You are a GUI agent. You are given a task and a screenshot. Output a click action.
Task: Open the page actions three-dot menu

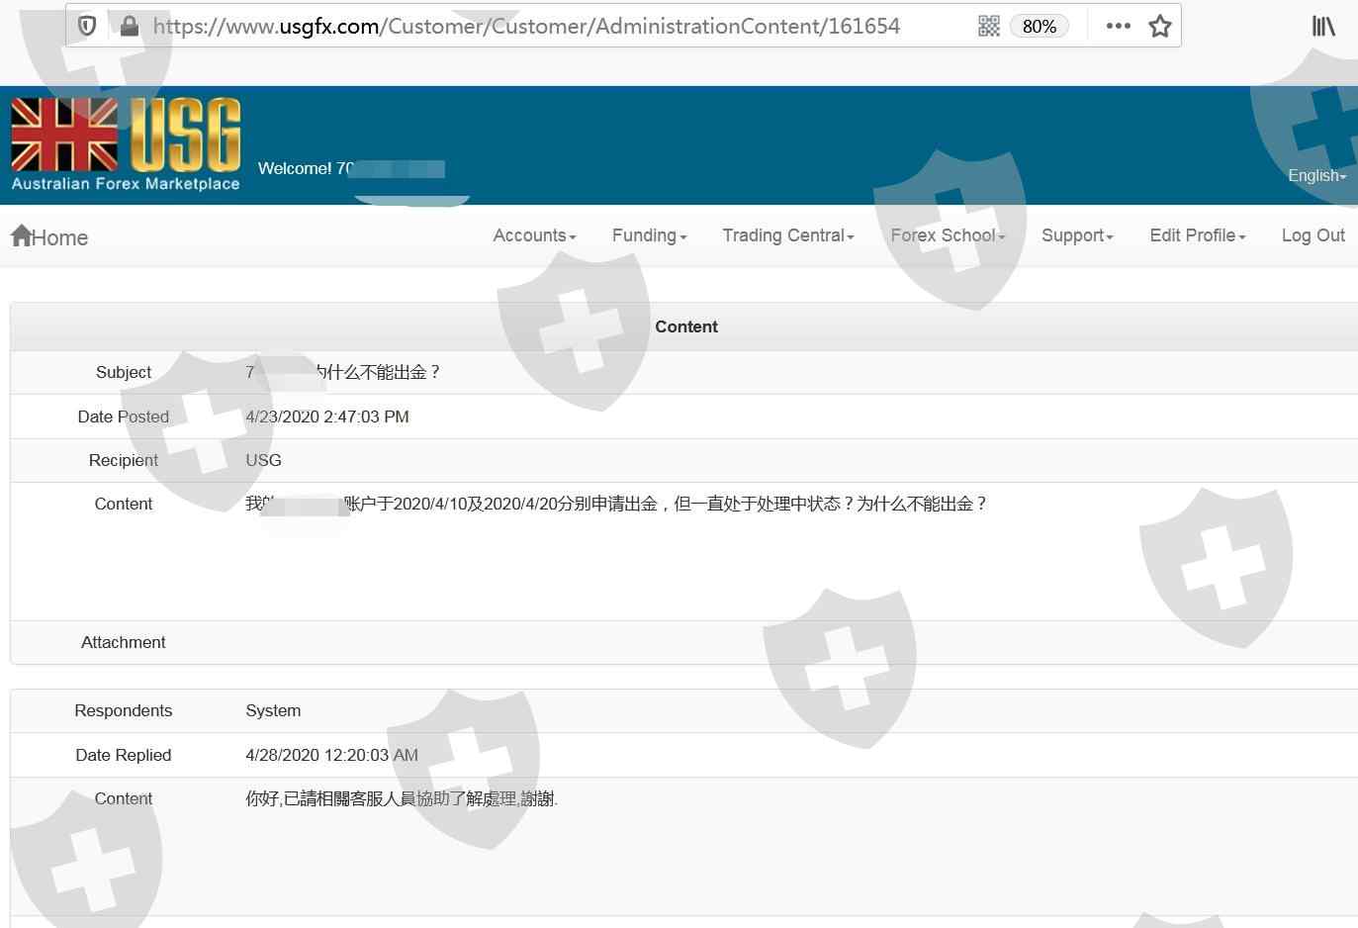point(1118,26)
